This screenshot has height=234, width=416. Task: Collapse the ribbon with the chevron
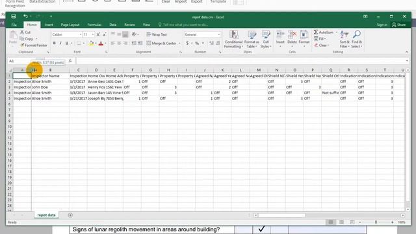(x=407, y=52)
